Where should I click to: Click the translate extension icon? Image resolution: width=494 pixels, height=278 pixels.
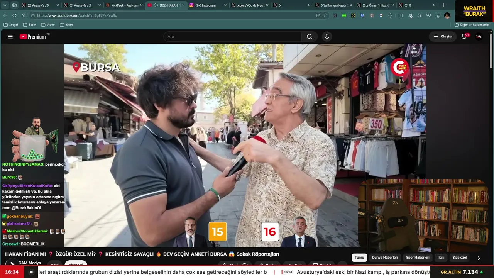click(362, 15)
